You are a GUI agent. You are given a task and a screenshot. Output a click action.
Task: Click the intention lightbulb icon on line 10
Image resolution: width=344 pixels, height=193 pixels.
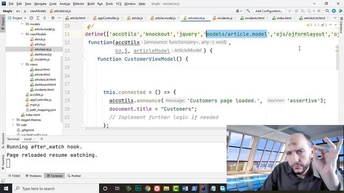pos(89,27)
